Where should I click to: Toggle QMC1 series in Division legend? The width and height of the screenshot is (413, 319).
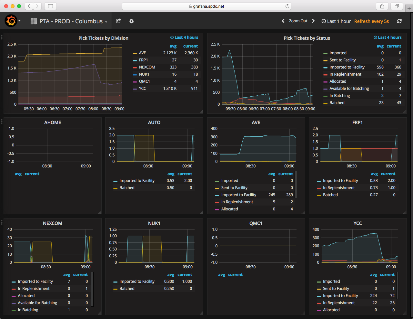point(144,81)
